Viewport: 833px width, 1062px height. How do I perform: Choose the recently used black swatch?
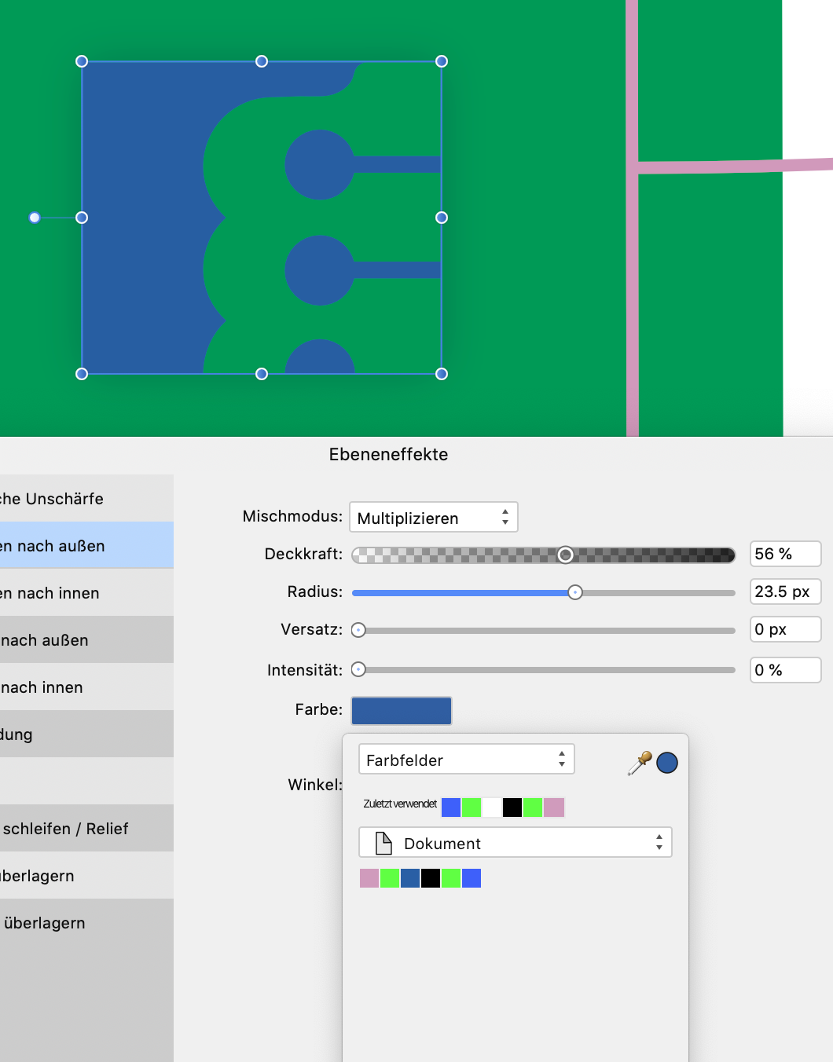coord(512,807)
